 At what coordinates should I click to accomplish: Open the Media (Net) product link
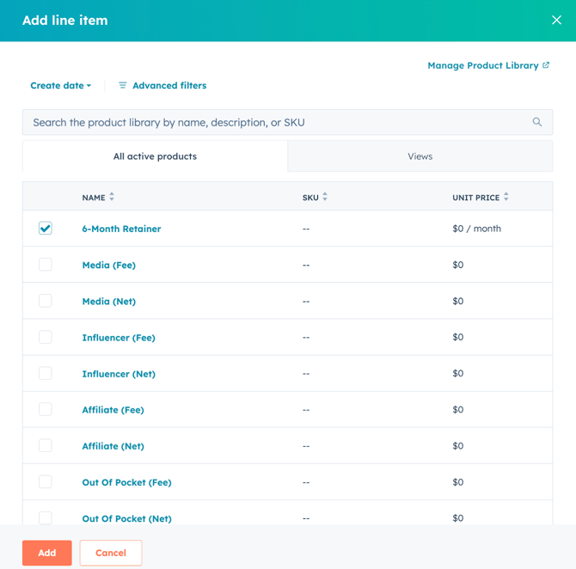click(108, 302)
